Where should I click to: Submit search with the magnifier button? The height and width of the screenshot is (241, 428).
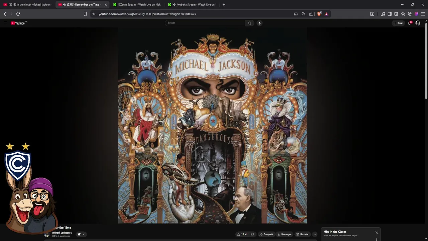[249, 23]
